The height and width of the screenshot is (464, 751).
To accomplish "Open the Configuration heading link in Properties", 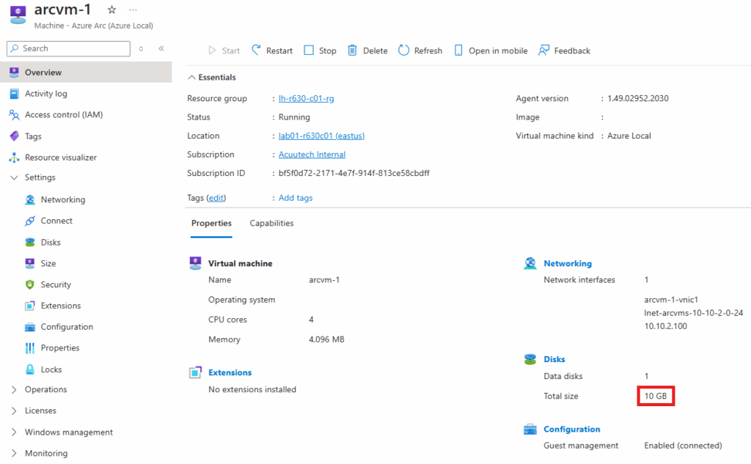I will point(572,430).
